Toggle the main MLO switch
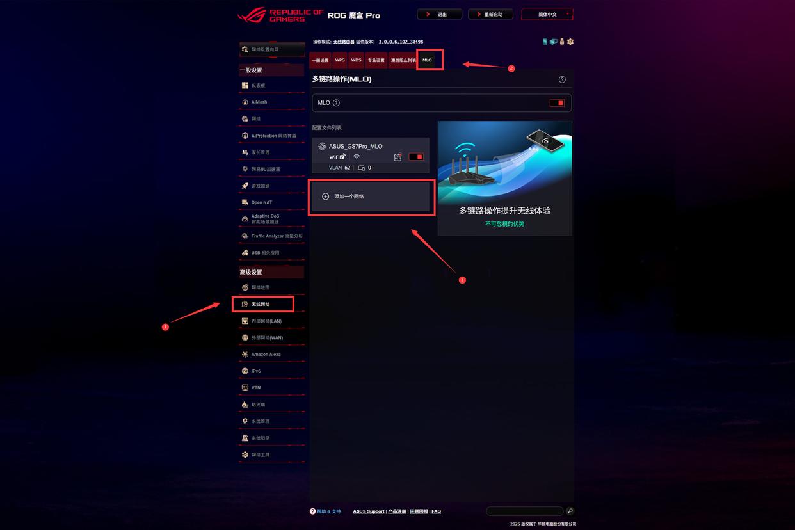 557,103
